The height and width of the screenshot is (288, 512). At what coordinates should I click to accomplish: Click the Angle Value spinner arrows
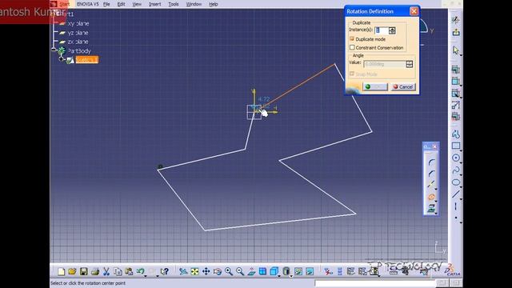[x=409, y=64]
